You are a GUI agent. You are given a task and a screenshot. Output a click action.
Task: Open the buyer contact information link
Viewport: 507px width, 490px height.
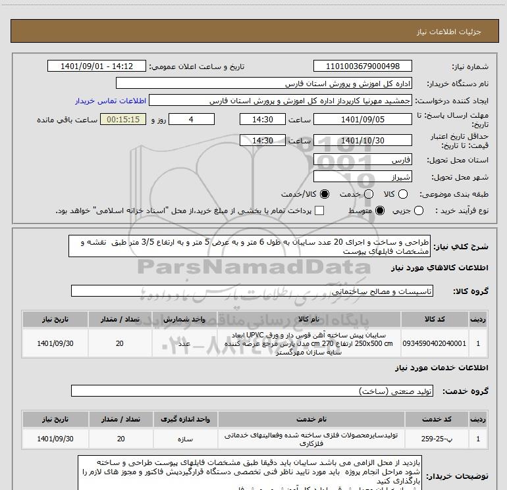point(111,101)
